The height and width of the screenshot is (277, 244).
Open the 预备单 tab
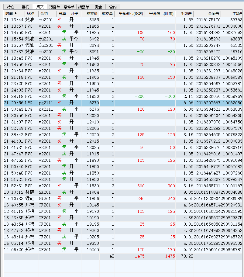(x=55, y=7)
